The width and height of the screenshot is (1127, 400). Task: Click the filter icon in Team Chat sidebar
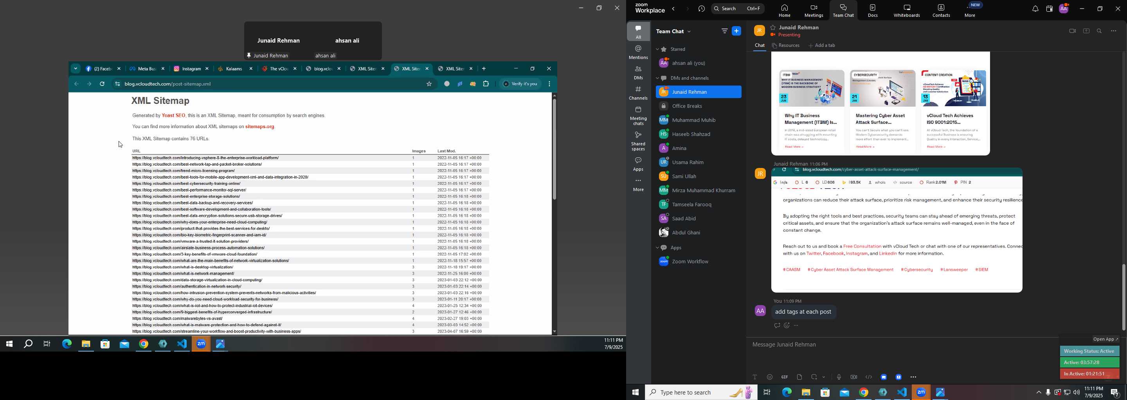(724, 31)
